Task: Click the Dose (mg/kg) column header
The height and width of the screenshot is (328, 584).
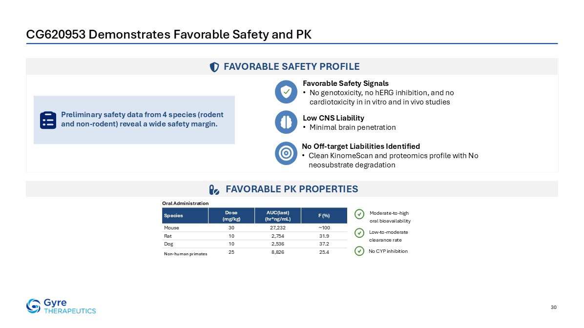Action: [231, 216]
